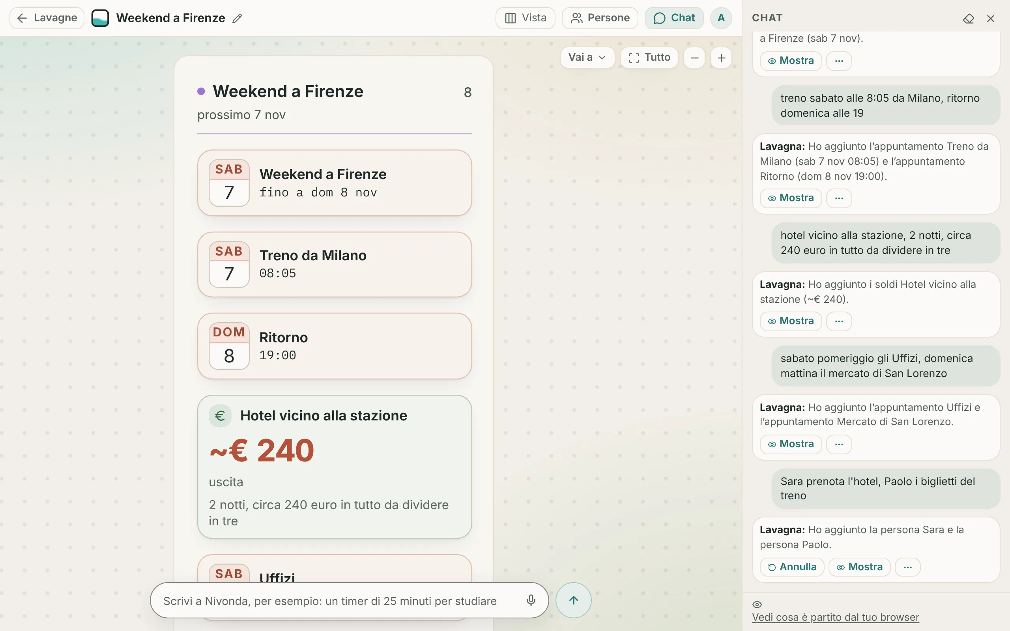Viewport: 1010px width, 631px height.
Task: Select the prossimo 7 nov subtitle
Action: pyautogui.click(x=241, y=115)
